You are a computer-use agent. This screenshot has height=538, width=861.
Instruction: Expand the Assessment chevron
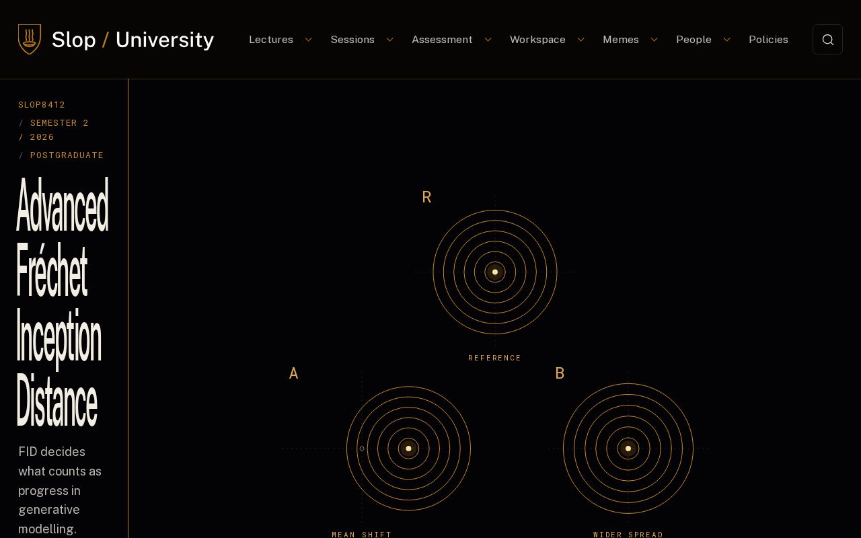pos(488,40)
